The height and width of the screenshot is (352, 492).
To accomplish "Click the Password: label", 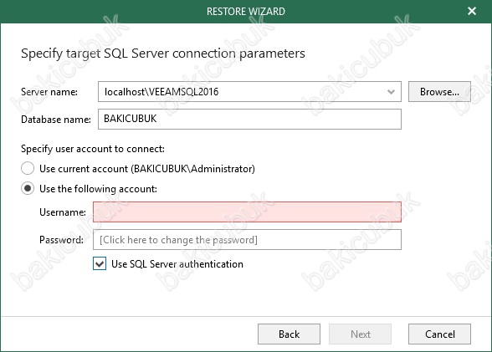I will [x=62, y=240].
